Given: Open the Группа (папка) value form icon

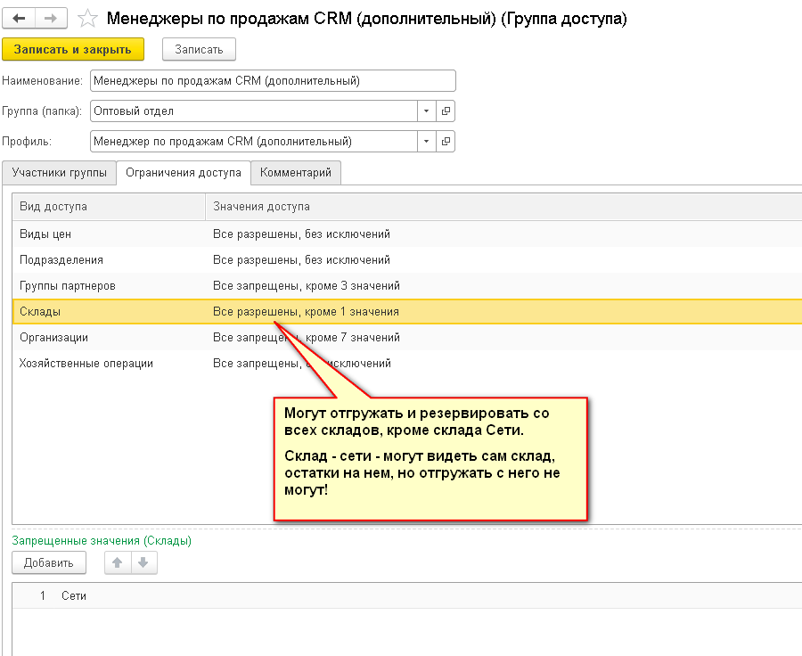Looking at the screenshot, I should point(446,111).
